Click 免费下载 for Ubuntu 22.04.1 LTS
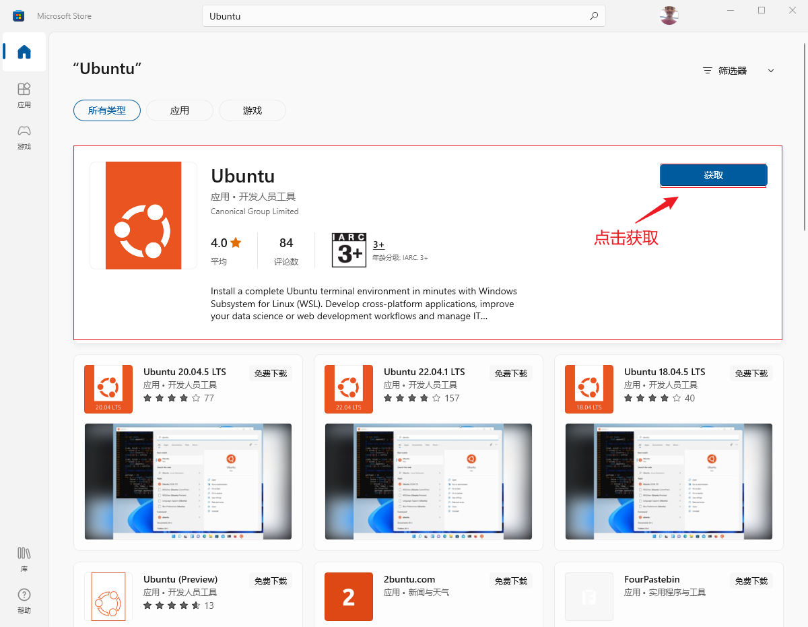808x627 pixels. [510, 373]
